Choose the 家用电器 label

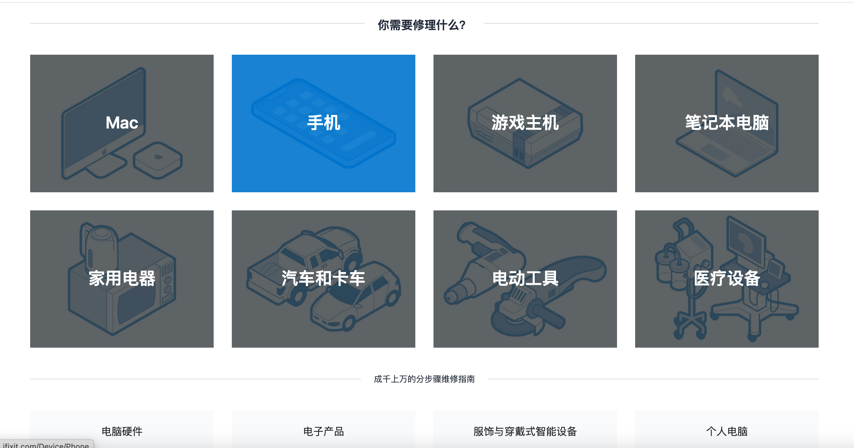coord(122,278)
